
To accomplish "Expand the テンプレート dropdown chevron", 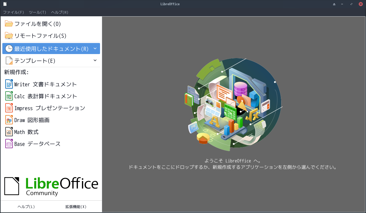I will 95,60.
